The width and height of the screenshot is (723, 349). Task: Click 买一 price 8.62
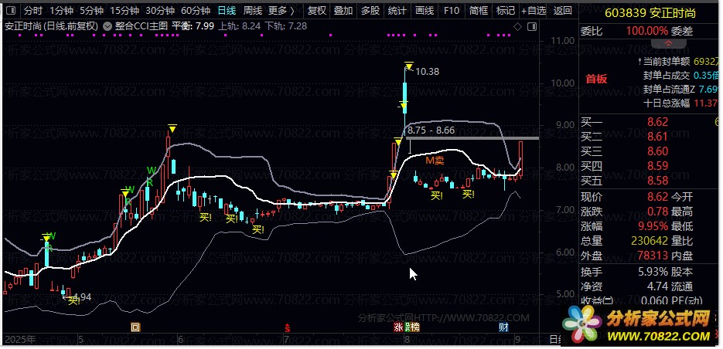[657, 122]
